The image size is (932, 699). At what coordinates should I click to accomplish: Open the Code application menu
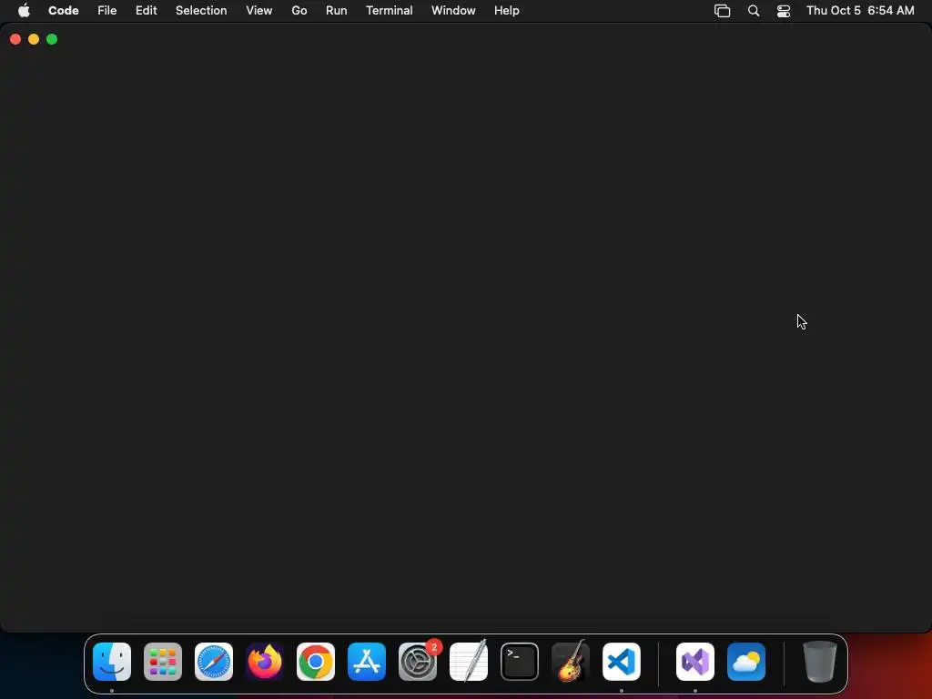63,11
